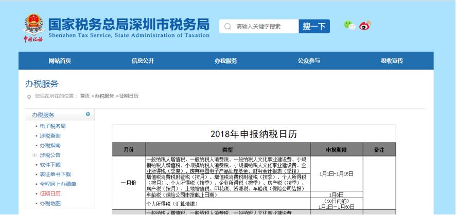Open 表证单书下载 sidebar link

pyautogui.click(x=55, y=174)
